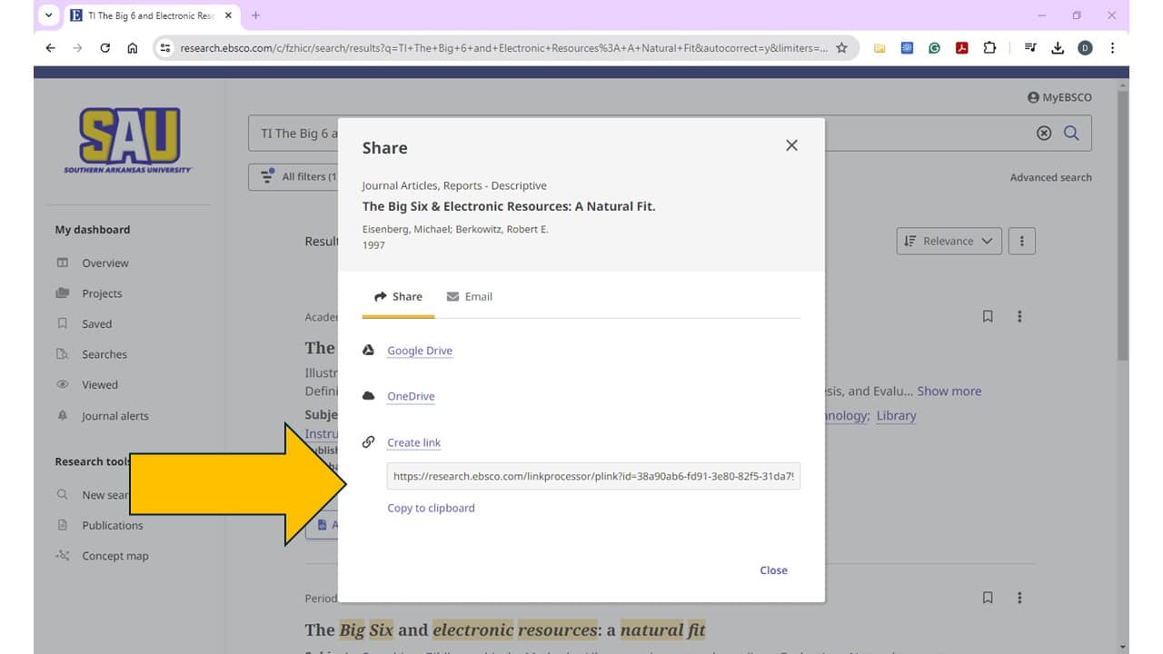Close the Share dialog with the X icon

[x=791, y=145]
